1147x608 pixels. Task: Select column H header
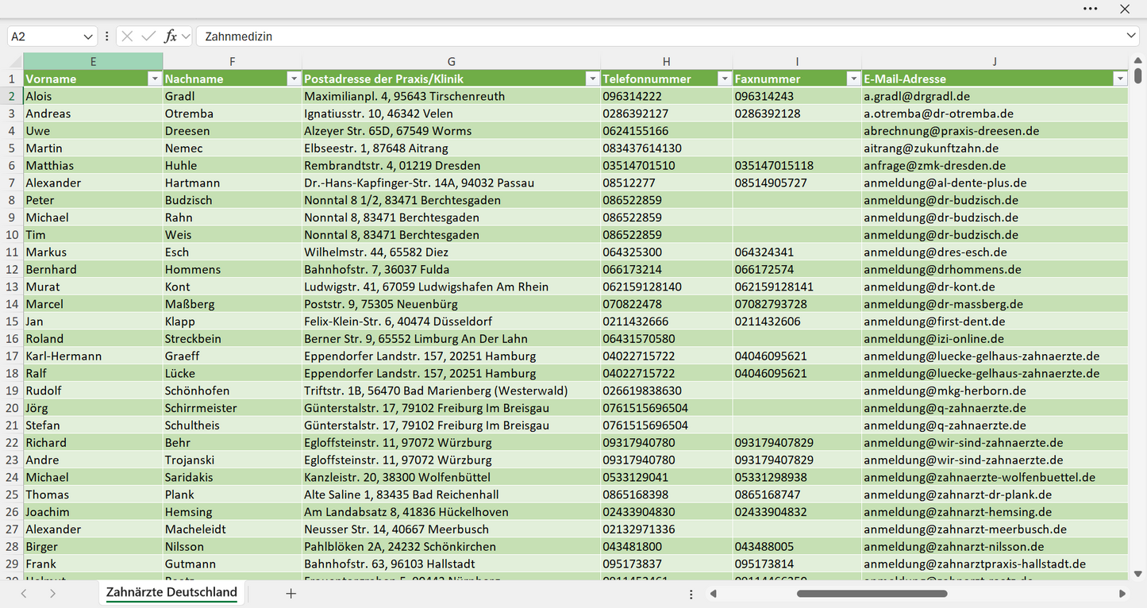tap(666, 61)
